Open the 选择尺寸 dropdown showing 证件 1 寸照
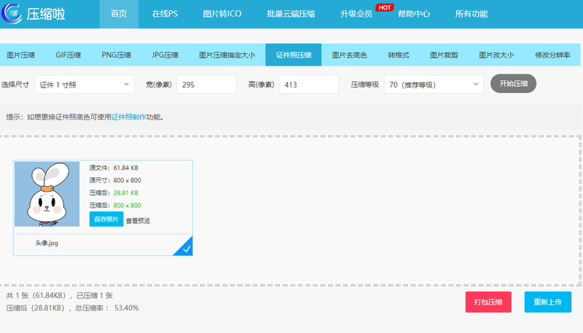Image resolution: width=583 pixels, height=333 pixels. point(85,85)
